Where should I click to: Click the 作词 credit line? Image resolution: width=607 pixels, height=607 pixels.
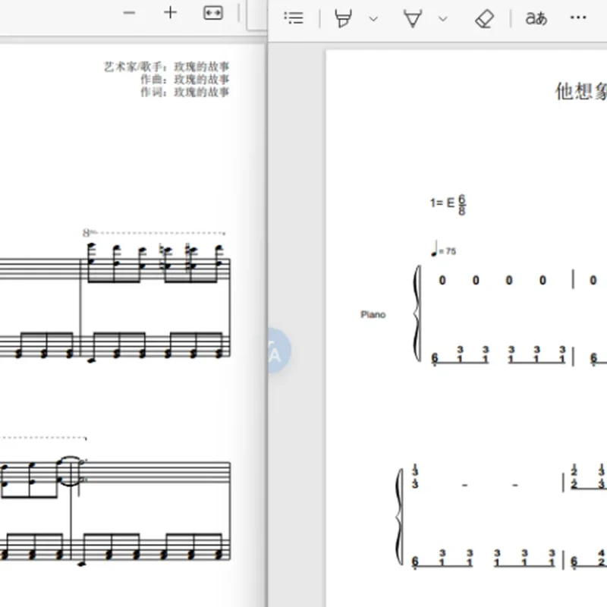(184, 92)
